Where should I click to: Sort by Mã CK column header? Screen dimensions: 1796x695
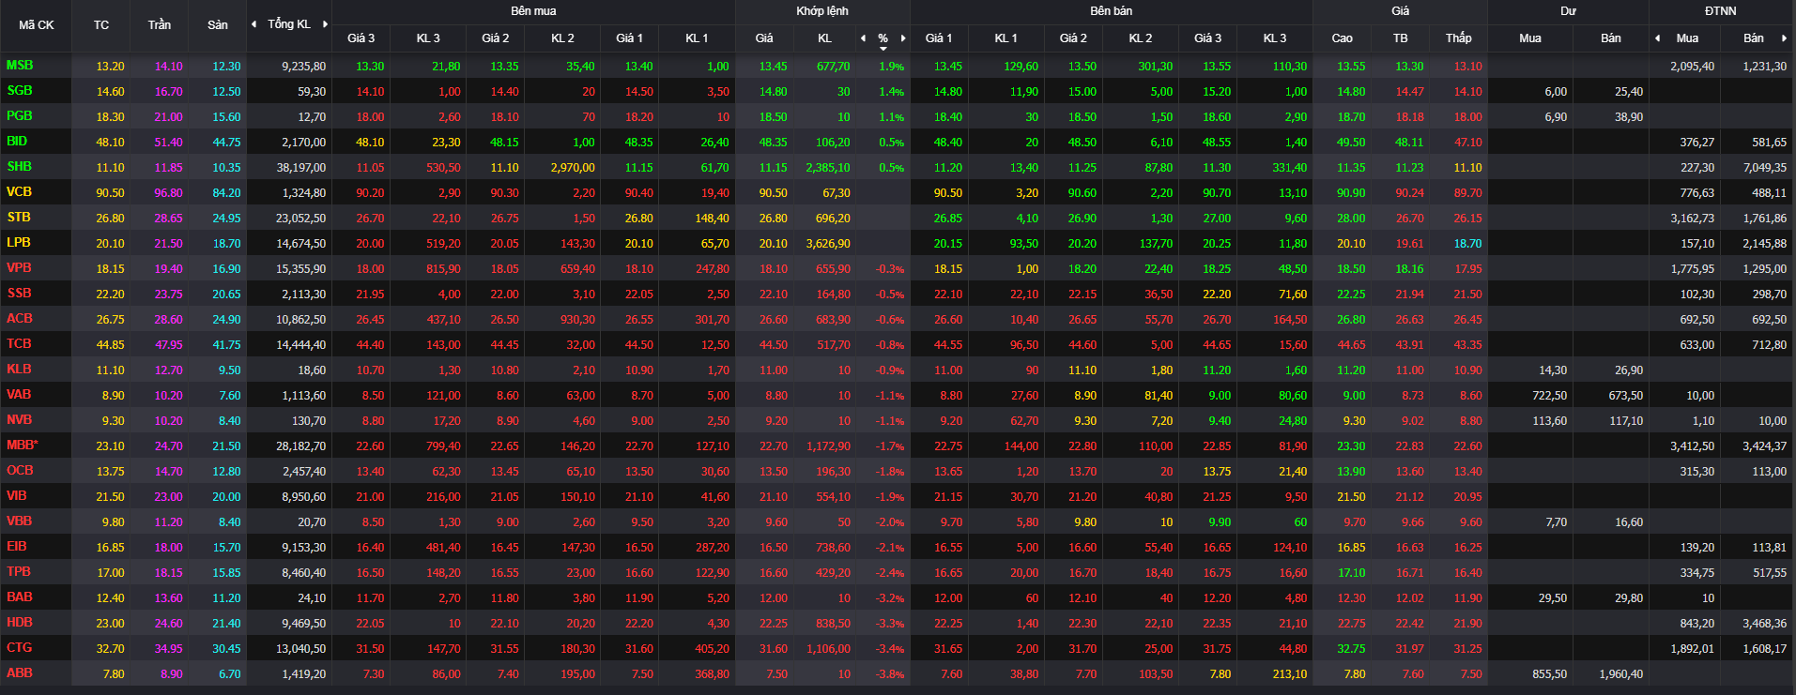point(37,25)
